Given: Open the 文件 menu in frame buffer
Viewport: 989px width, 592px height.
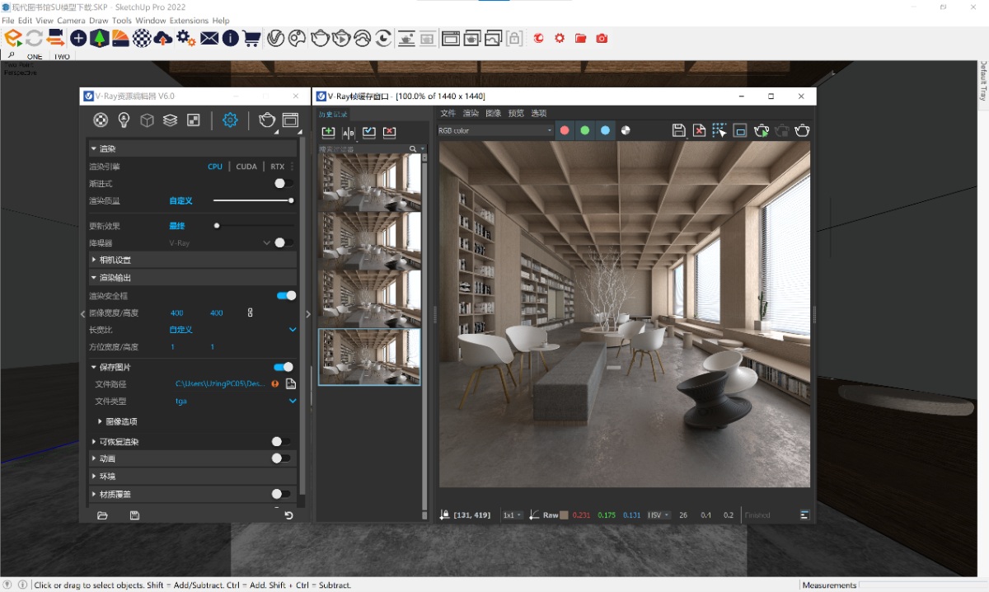Looking at the screenshot, I should [x=448, y=114].
